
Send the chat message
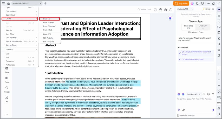pos(213,110)
